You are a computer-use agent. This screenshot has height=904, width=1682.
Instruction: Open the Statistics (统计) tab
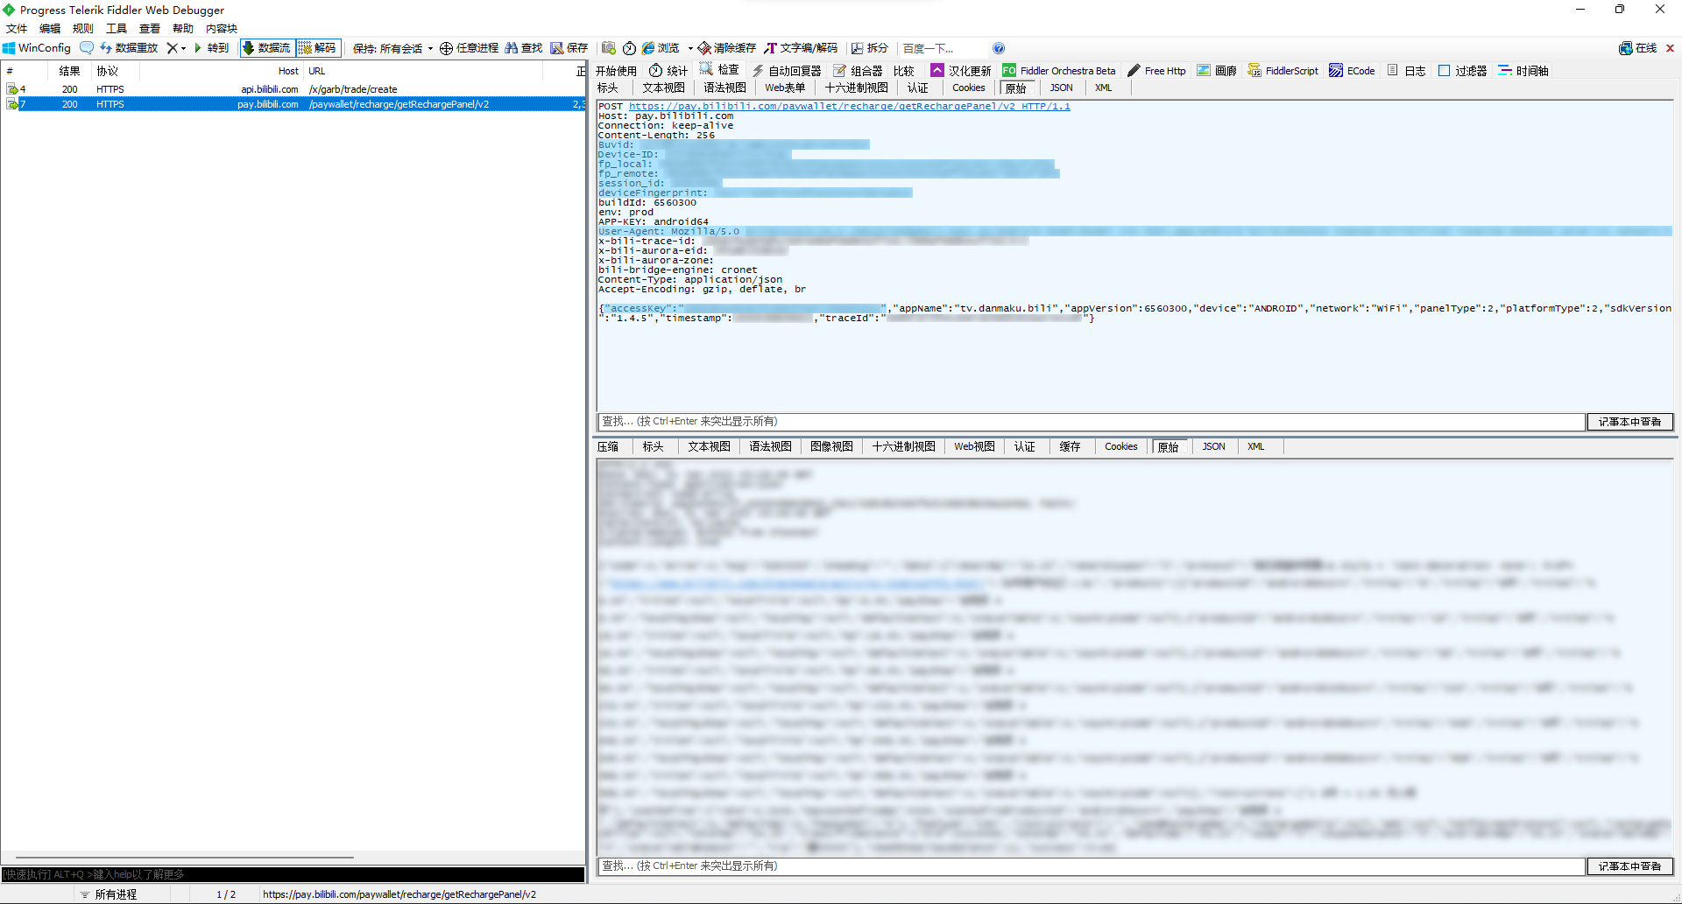[668, 71]
